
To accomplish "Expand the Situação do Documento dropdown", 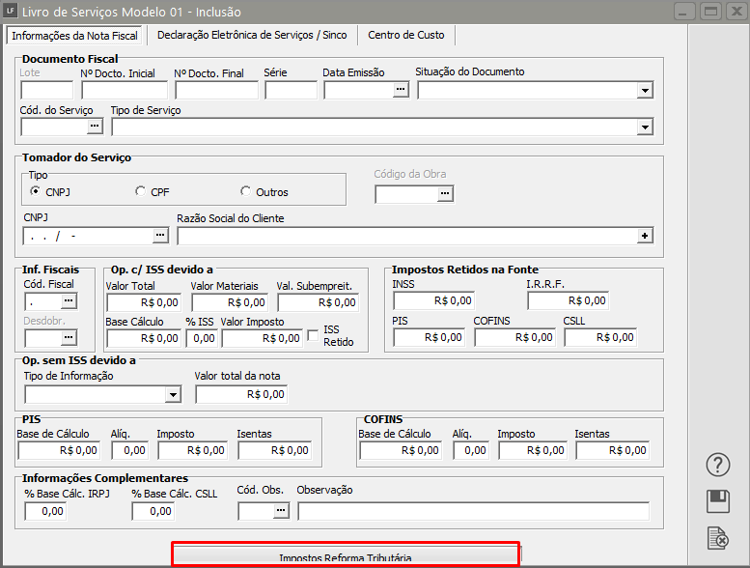I will click(x=645, y=91).
